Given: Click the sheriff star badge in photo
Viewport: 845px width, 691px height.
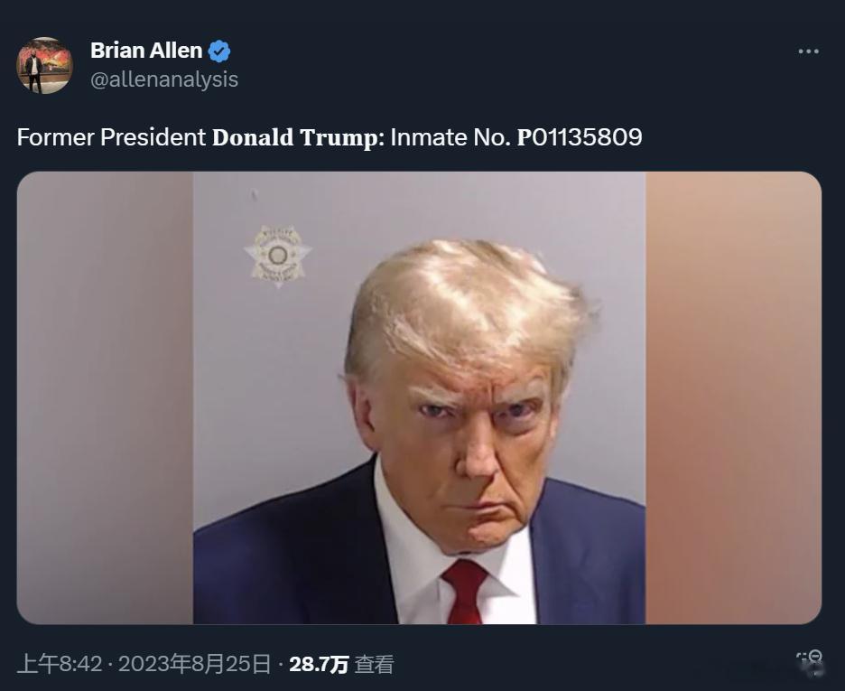Looking at the screenshot, I should point(277,256).
